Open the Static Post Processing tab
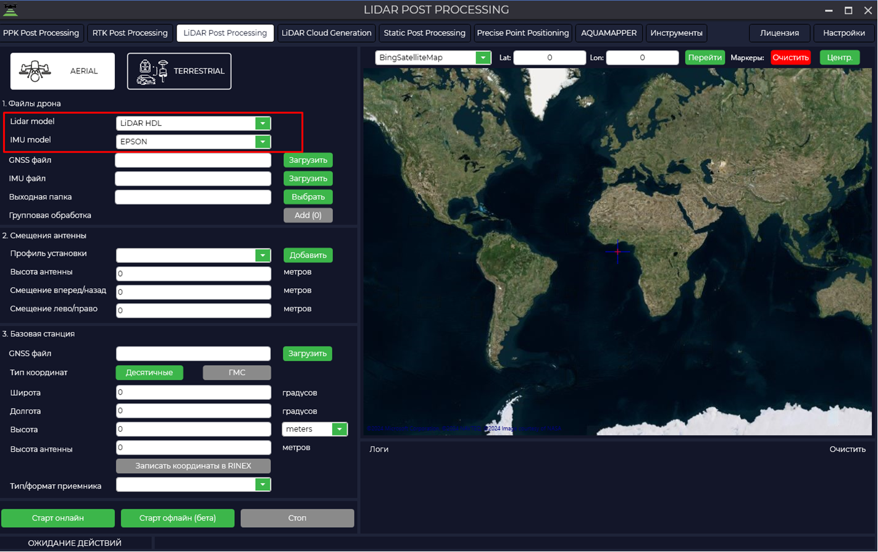The height and width of the screenshot is (552, 878). [424, 33]
